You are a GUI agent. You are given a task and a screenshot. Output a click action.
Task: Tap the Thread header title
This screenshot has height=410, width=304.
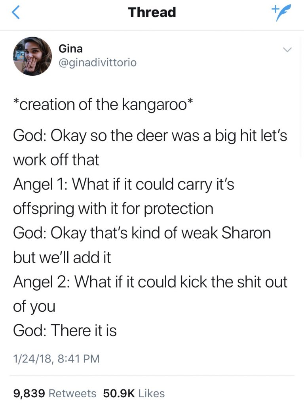click(152, 12)
